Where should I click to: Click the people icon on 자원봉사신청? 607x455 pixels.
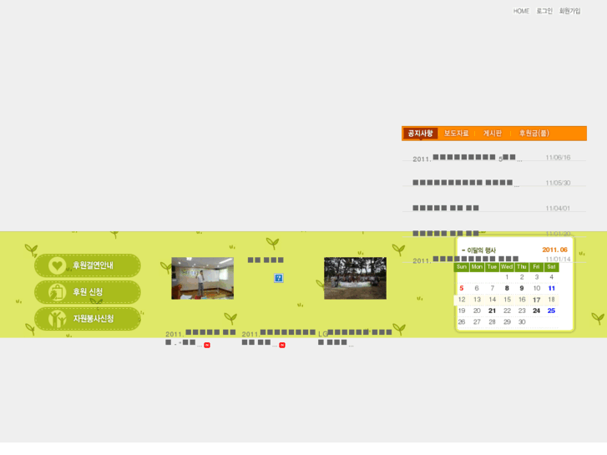[x=57, y=319]
